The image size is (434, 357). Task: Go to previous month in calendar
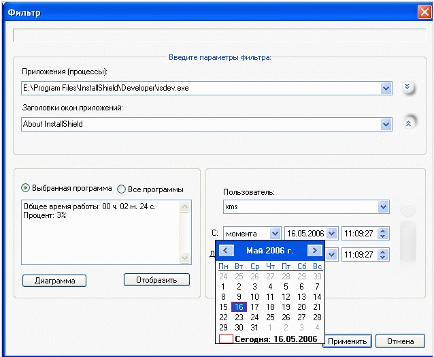point(227,250)
